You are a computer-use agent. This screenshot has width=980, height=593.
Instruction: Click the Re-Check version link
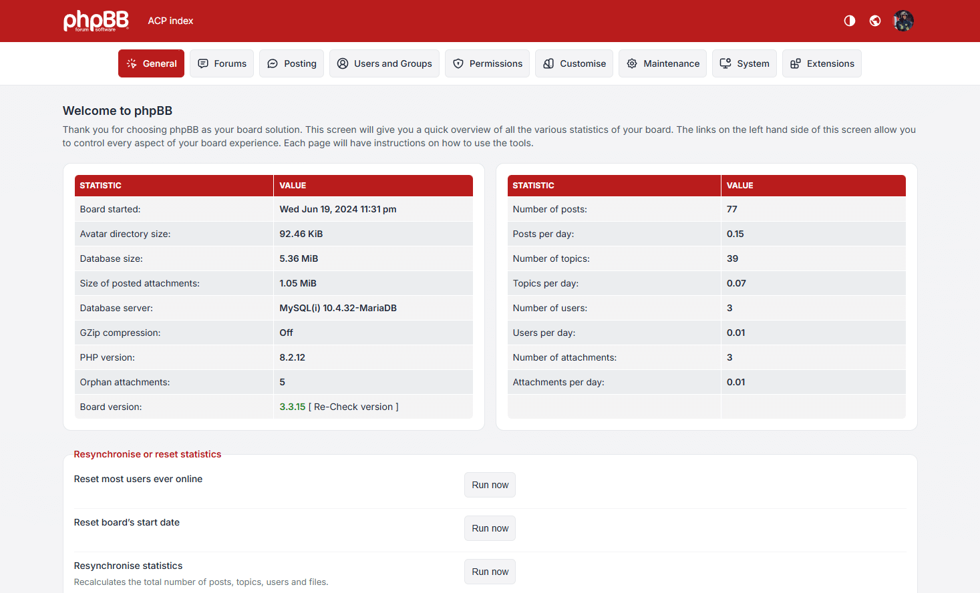355,406
